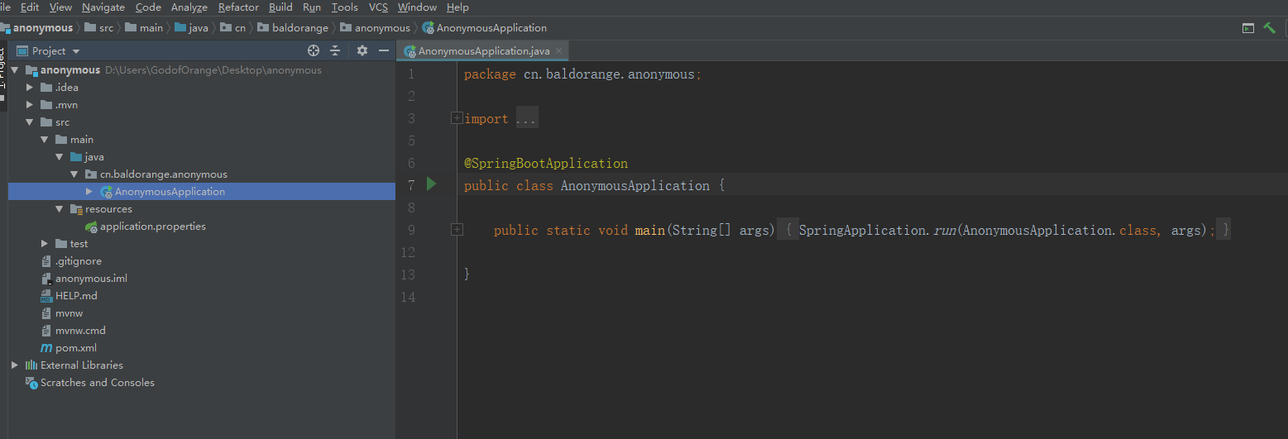Click the resources folder icon
Image resolution: width=1288 pixels, height=439 pixels.
[76, 209]
